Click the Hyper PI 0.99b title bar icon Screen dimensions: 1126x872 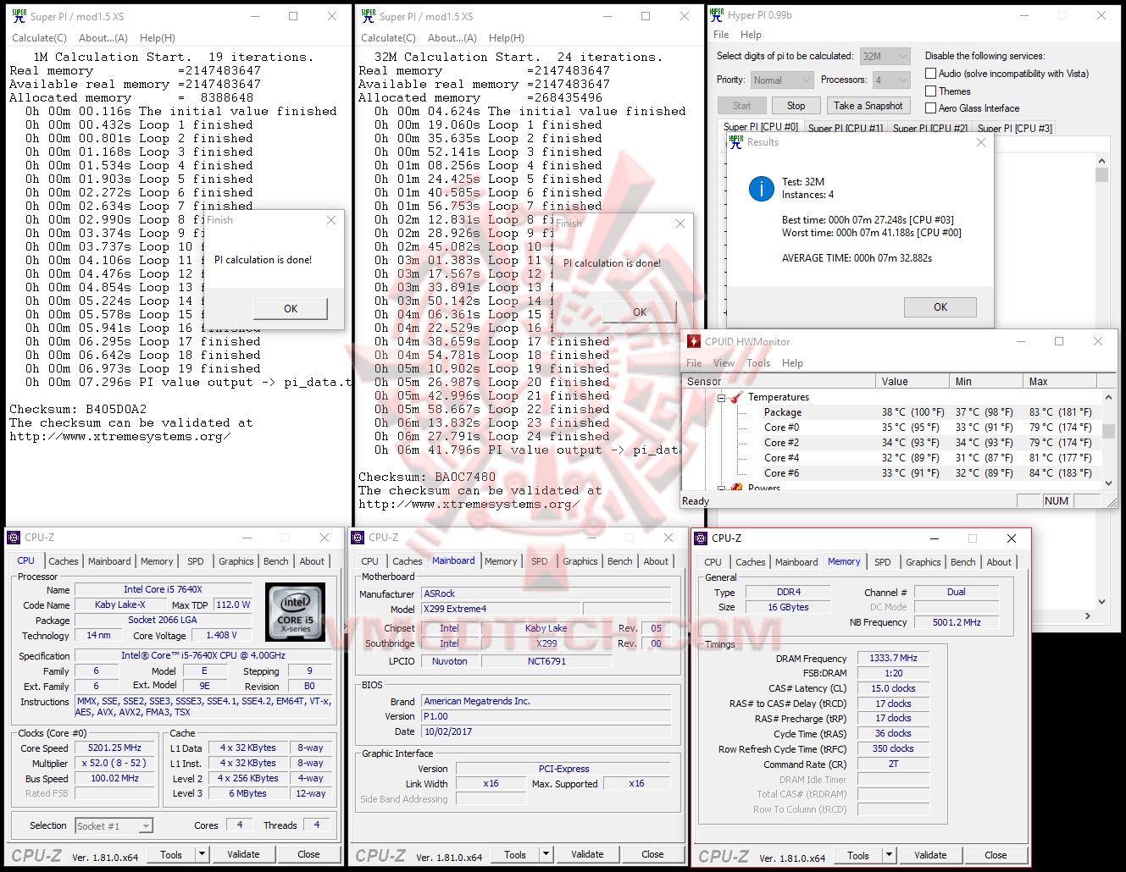click(x=717, y=14)
